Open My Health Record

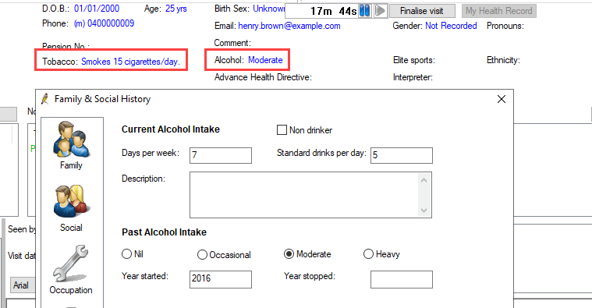(x=498, y=11)
